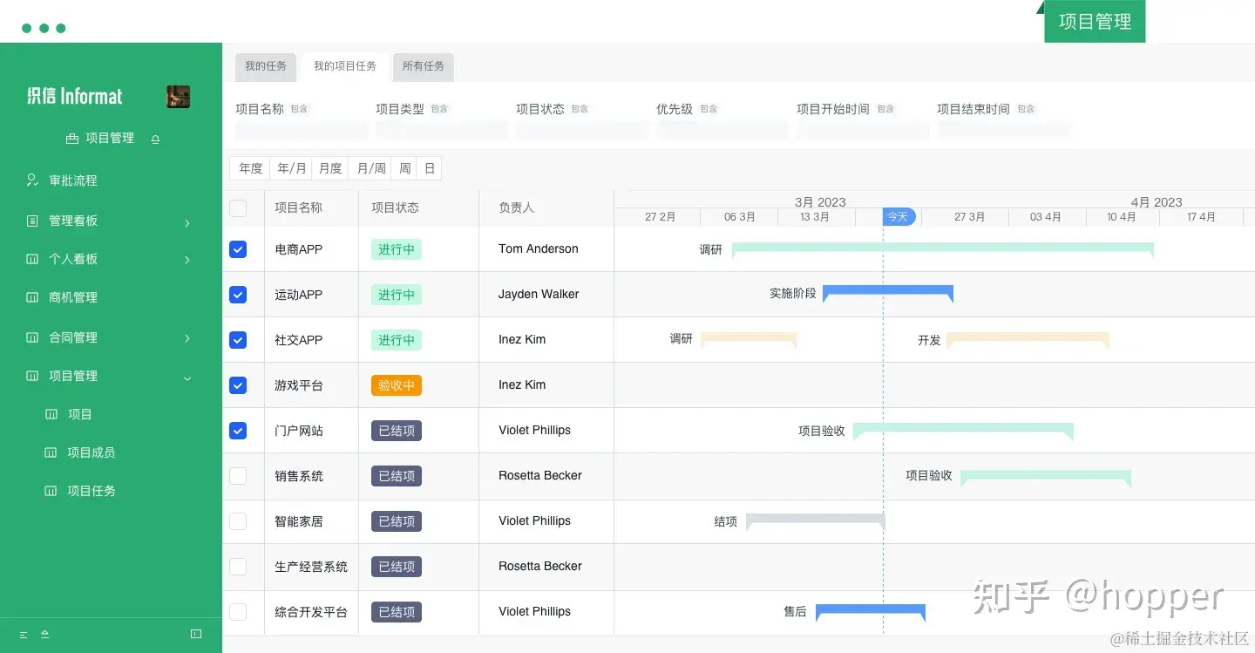Uncheck the 社交APP row checkbox
The height and width of the screenshot is (653, 1255).
coord(238,340)
